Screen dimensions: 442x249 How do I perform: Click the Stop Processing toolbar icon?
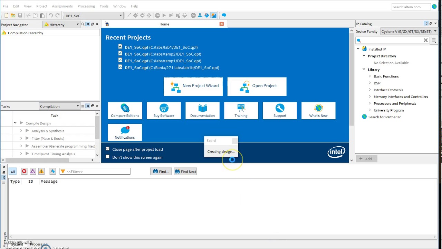tap(157, 16)
